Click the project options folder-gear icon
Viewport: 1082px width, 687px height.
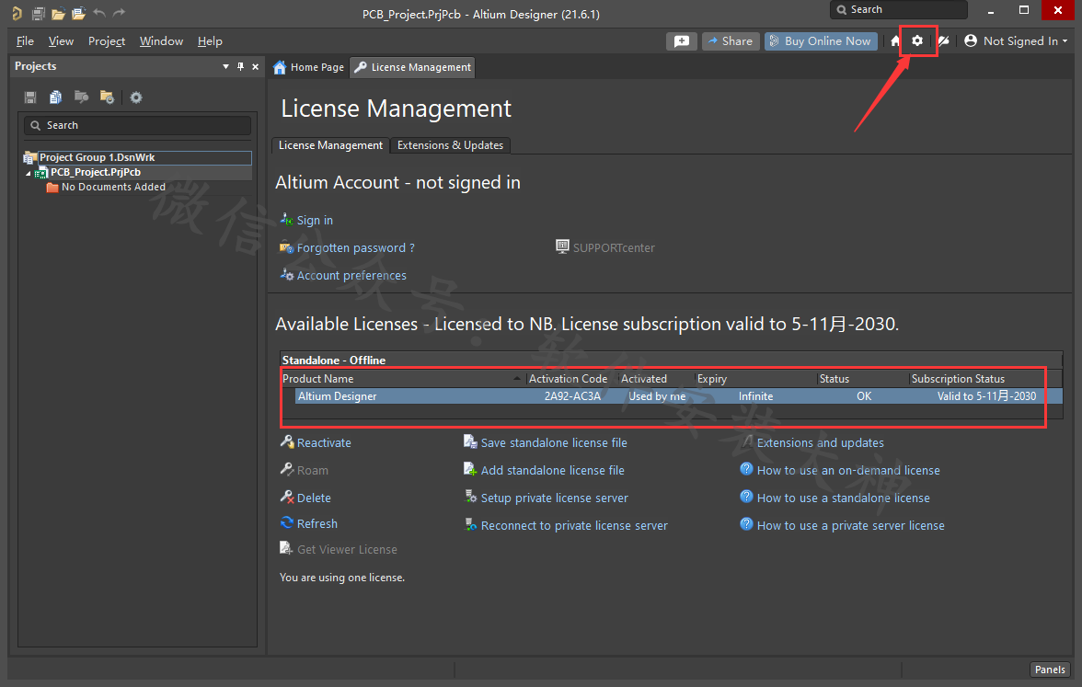[x=107, y=97]
